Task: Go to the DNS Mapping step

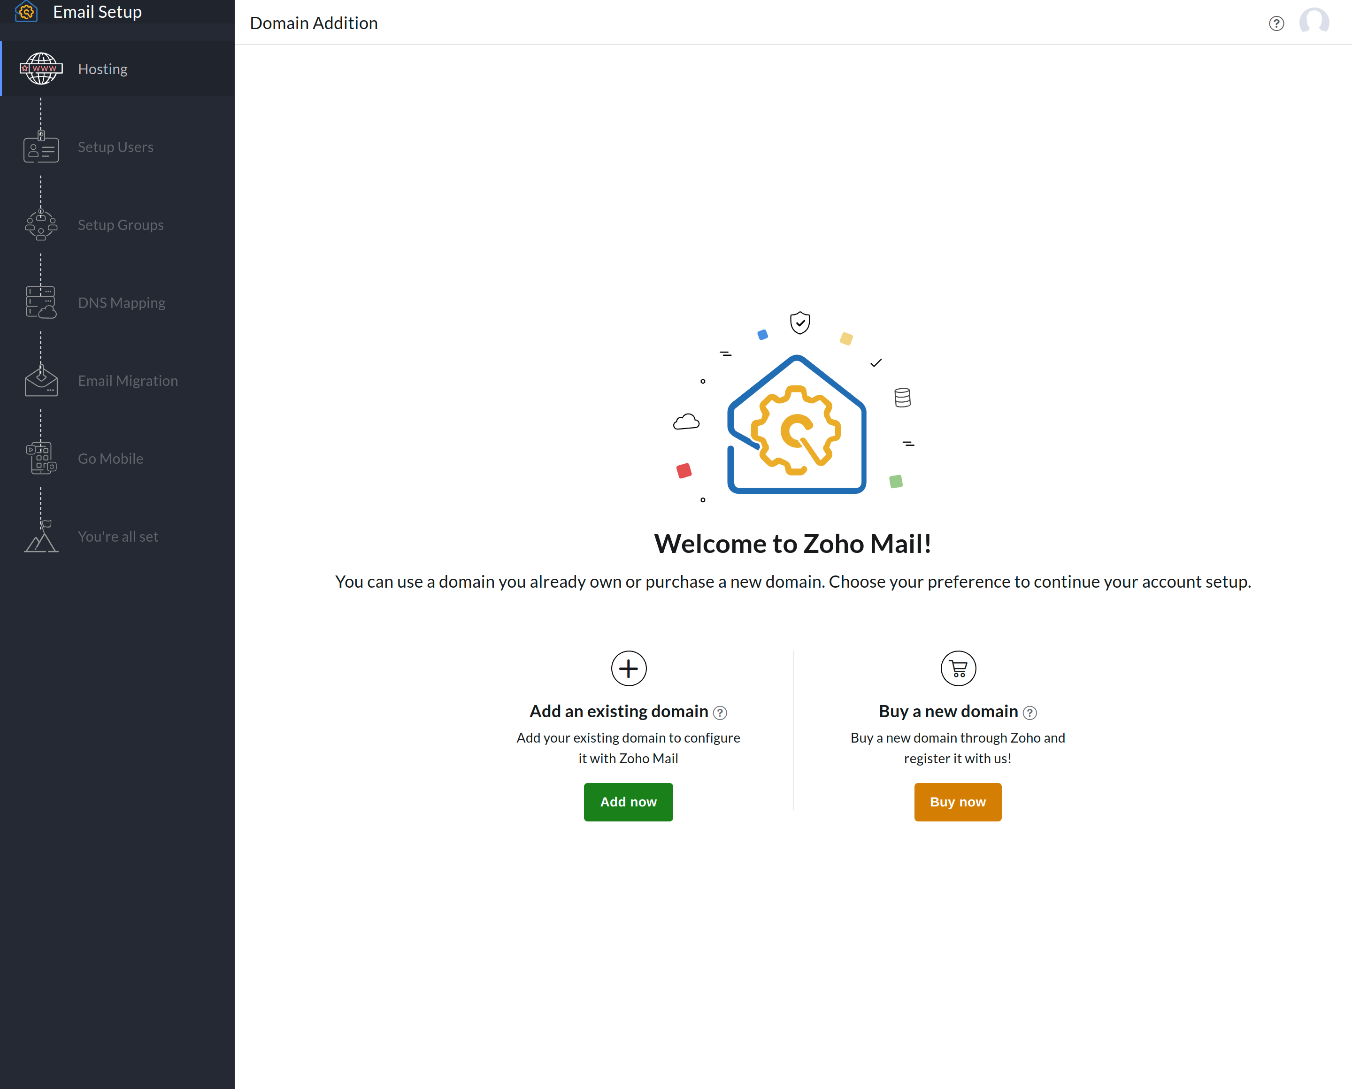Action: pos(117,302)
